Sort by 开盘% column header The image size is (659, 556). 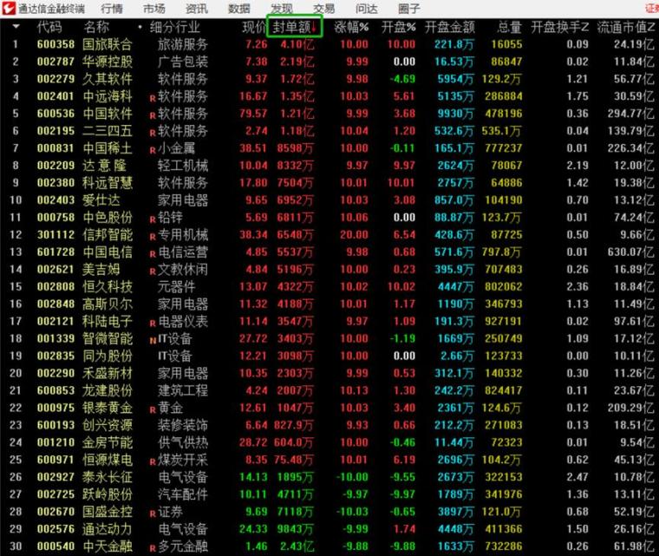pyautogui.click(x=398, y=28)
